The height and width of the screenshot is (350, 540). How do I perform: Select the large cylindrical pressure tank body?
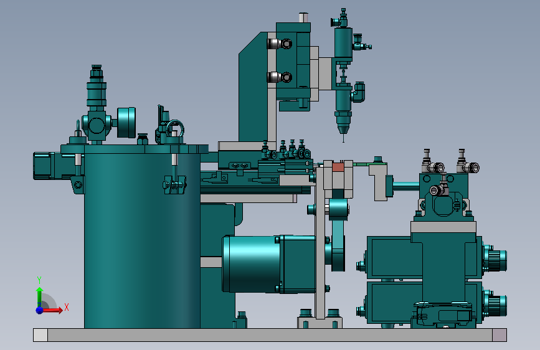click(142, 240)
